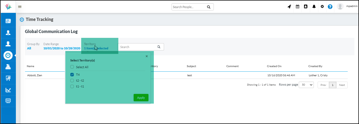Open the Rows per page dropdown
Screen dimensions: 359x124
(x=306, y=85)
